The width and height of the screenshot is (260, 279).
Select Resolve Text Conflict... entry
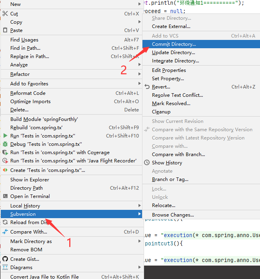click(201, 95)
